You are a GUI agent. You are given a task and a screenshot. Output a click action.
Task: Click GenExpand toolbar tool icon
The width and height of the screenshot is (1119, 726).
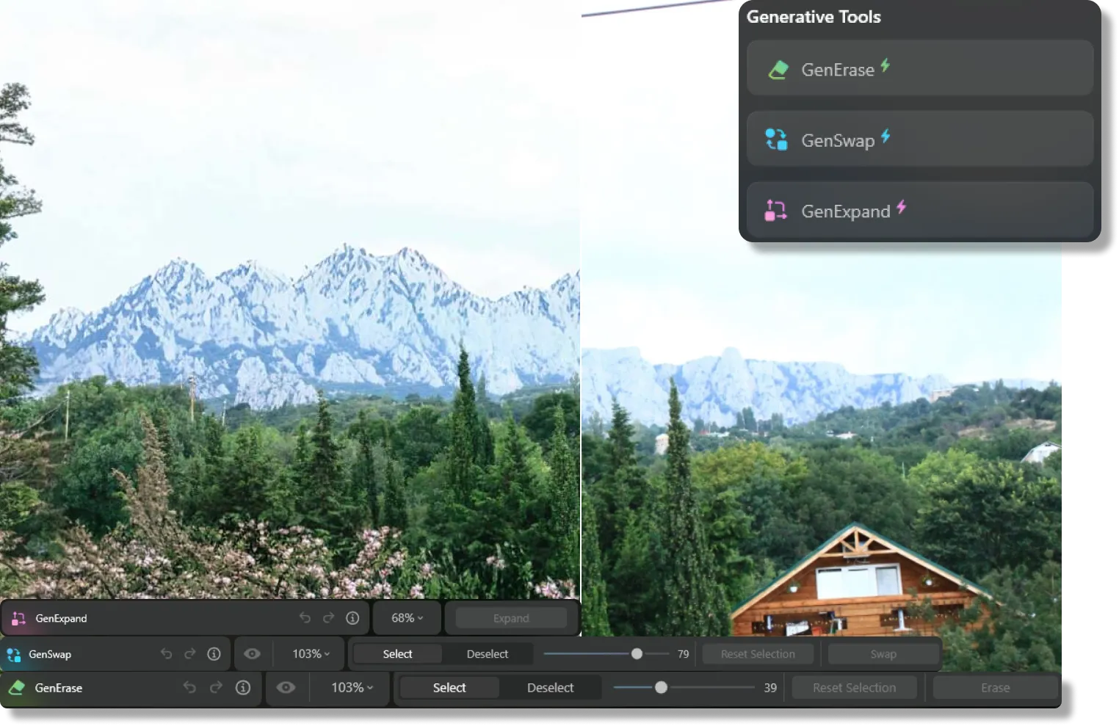(x=18, y=619)
